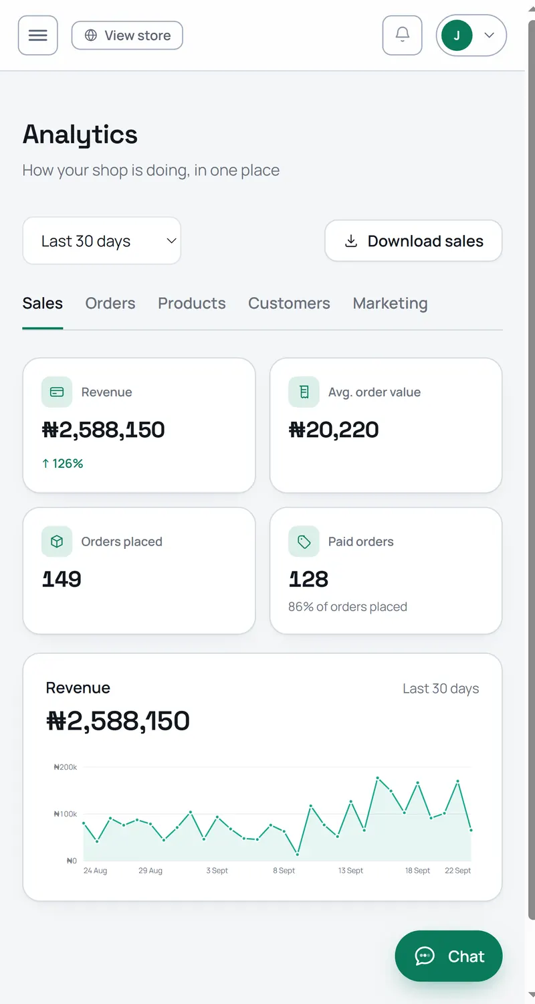
Task: Click the 13 Sept label on chart axis
Action: pyautogui.click(x=350, y=871)
